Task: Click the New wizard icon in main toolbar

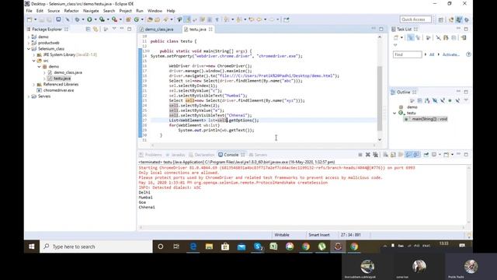Action: pos(30,19)
